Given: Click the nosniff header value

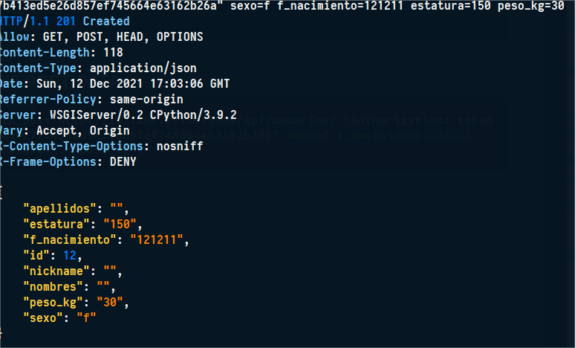Looking at the screenshot, I should (177, 146).
